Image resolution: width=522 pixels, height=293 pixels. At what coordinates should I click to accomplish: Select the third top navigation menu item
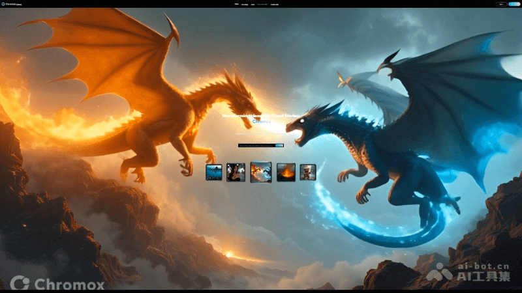coord(253,4)
